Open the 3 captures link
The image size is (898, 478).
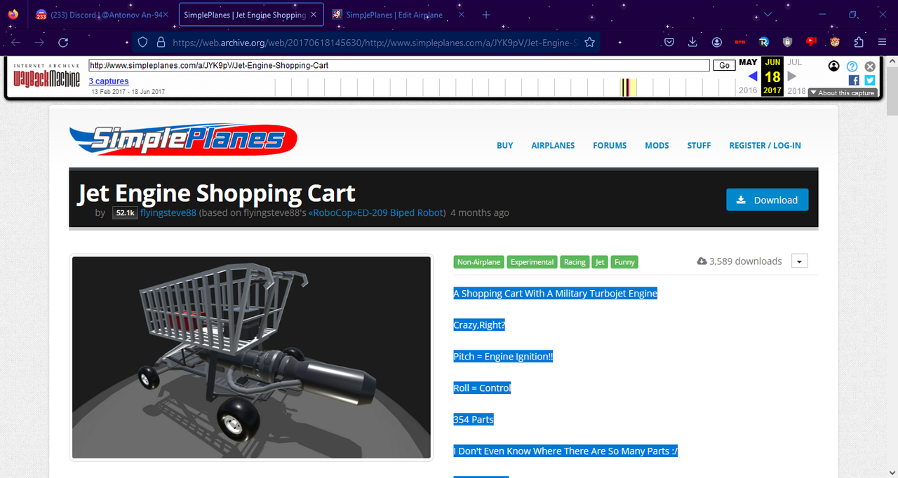109,81
